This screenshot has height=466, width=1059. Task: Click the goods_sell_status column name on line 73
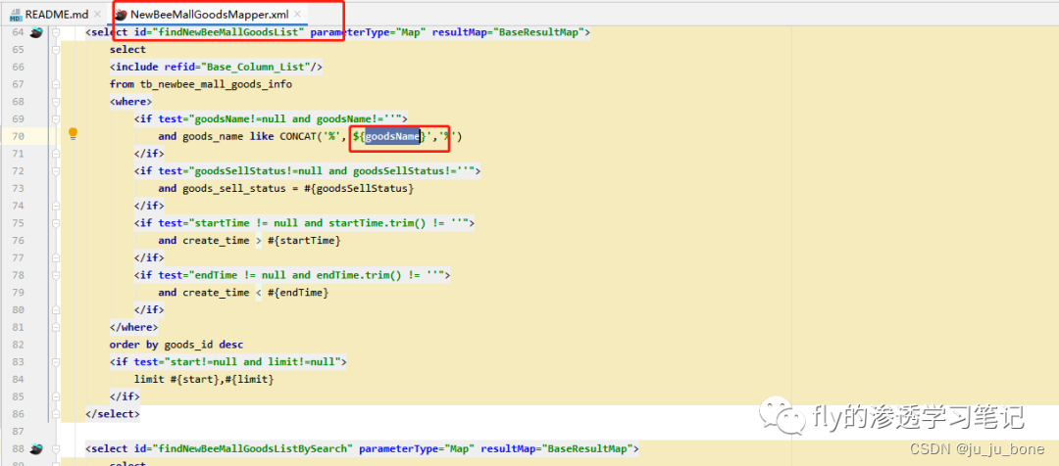pyautogui.click(x=233, y=188)
